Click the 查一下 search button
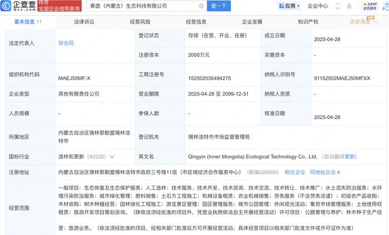Viewport: 389px width, 235px height. pyautogui.click(x=219, y=6)
